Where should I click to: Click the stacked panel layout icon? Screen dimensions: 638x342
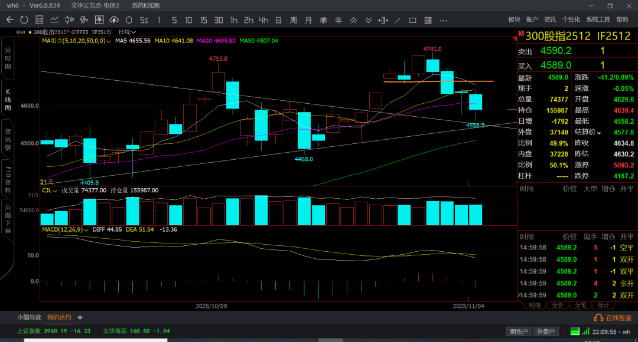coord(428,20)
